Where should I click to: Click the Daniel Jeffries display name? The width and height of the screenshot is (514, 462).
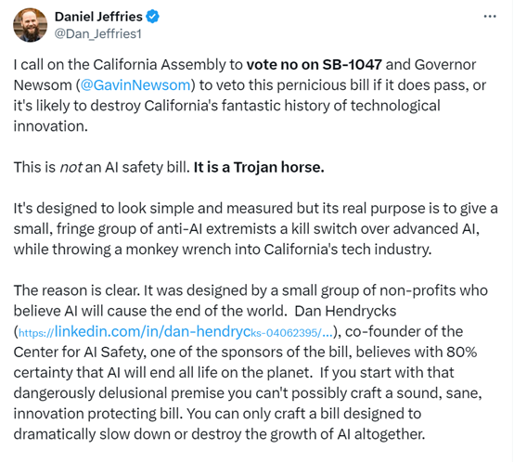pyautogui.click(x=98, y=17)
